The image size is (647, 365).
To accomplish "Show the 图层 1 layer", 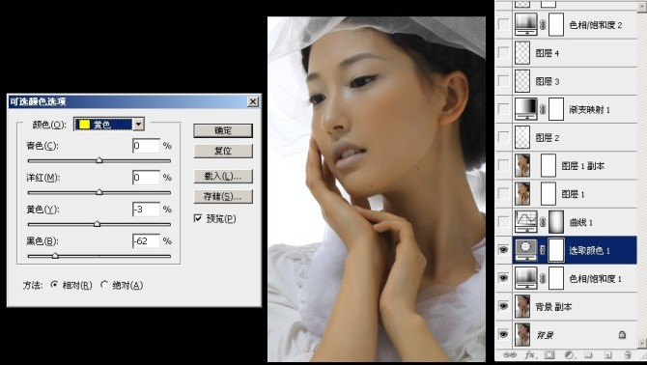I will coord(503,193).
